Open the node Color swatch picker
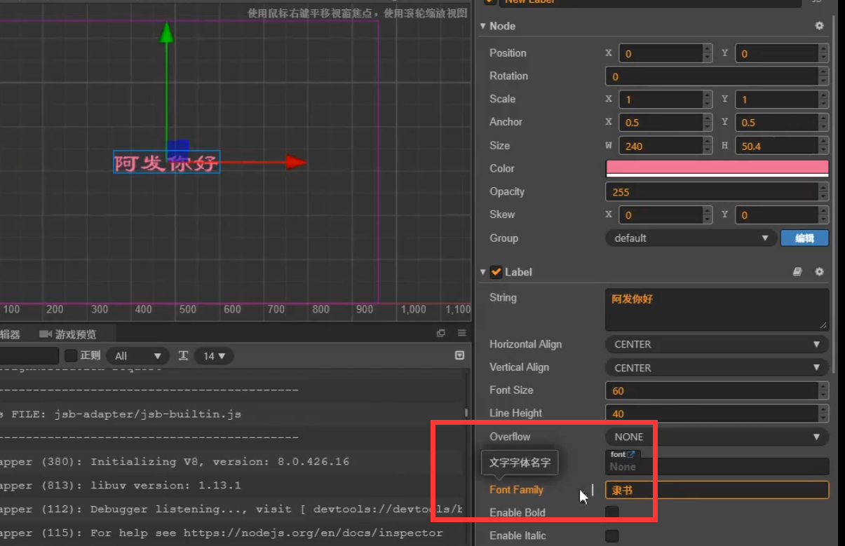Viewport: 845px width, 546px height. pos(717,168)
